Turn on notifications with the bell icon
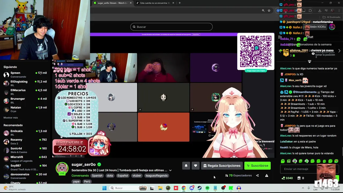Screen dimensions: 343x193 [x=186, y=166]
